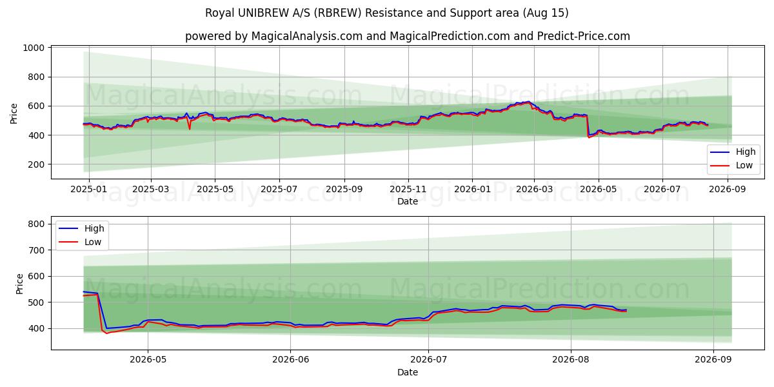Click the '2026-09' date tick on the top chart
774x387 pixels.
(x=728, y=189)
